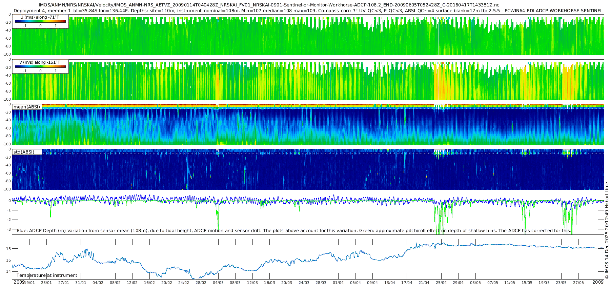Pick the 15/05 date tick
Viewport: 610px width, 288px height.
[527, 283]
